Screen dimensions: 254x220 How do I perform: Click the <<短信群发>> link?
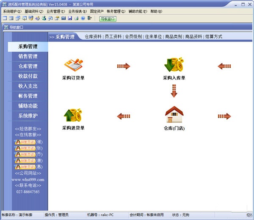point(28,129)
